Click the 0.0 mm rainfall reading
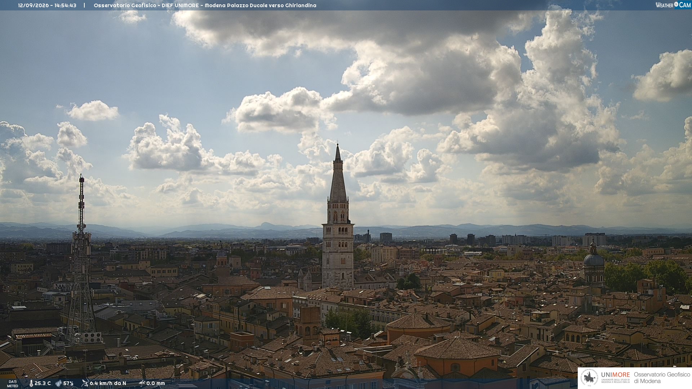 156,384
